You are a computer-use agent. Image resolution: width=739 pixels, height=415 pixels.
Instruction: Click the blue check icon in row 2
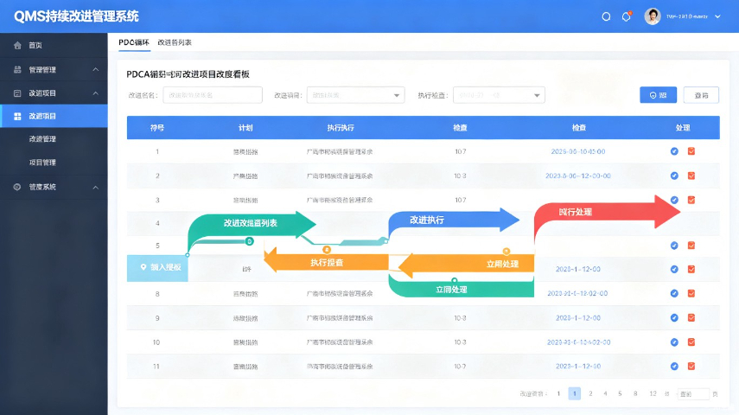674,176
